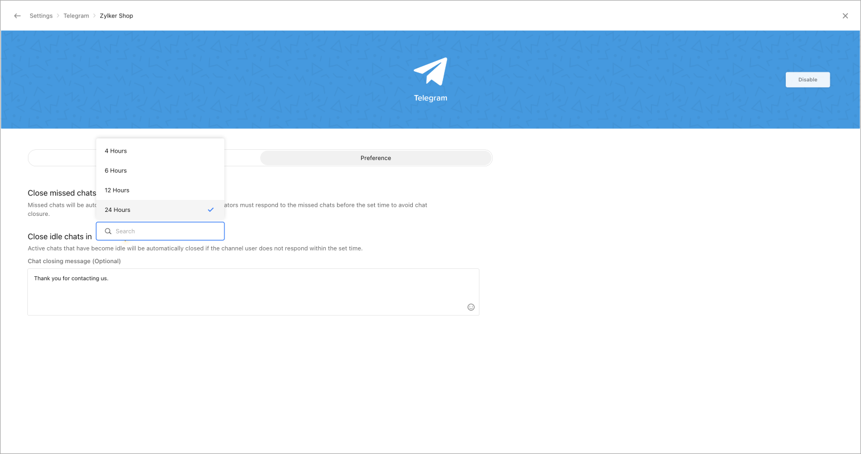Switch to the Preference tab
The image size is (861, 454).
(376, 158)
